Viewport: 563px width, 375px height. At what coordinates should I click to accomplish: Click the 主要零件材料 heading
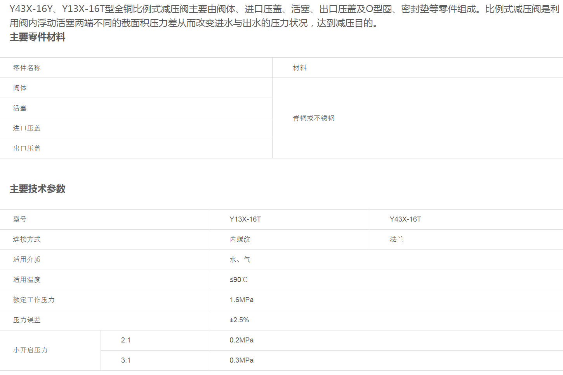(x=38, y=37)
